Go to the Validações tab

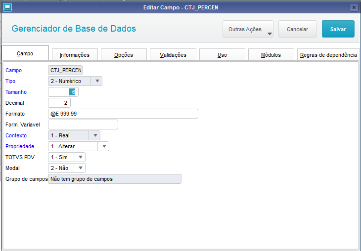pyautogui.click(x=173, y=55)
